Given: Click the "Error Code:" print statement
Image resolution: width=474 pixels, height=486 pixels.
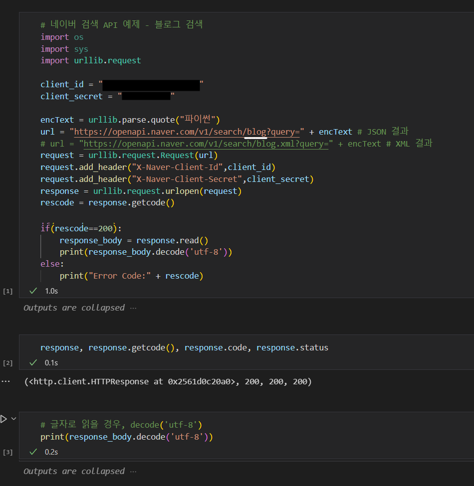Looking at the screenshot, I should (131, 276).
